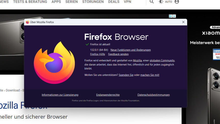Click the sicherer Browser subtitle on page
The width and height of the screenshot is (220, 124).
click(x=34, y=117)
